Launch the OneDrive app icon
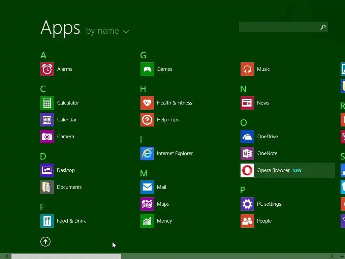This screenshot has height=259, width=345. pyautogui.click(x=247, y=137)
